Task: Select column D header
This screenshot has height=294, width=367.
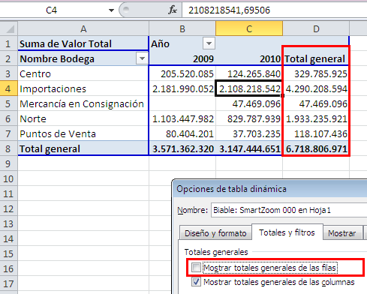Action: pos(316,28)
